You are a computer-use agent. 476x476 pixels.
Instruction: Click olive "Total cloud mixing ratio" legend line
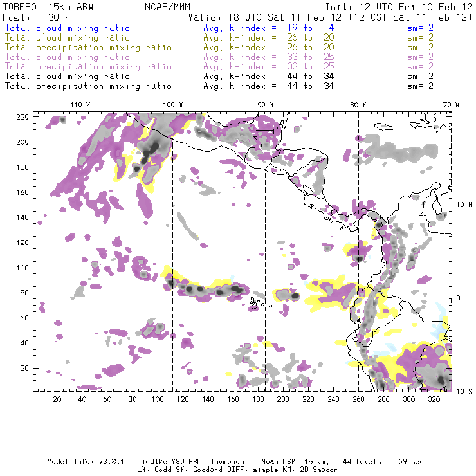pos(68,38)
